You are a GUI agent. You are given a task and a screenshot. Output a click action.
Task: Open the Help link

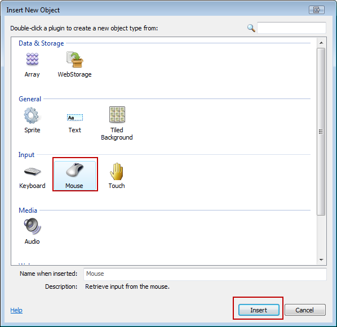point(16,310)
